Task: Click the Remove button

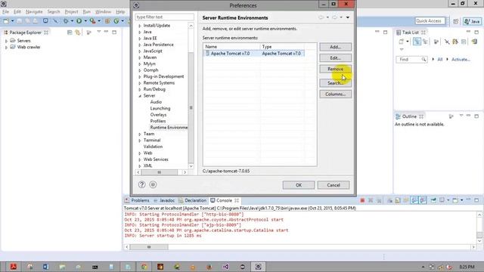Action: pos(335,69)
